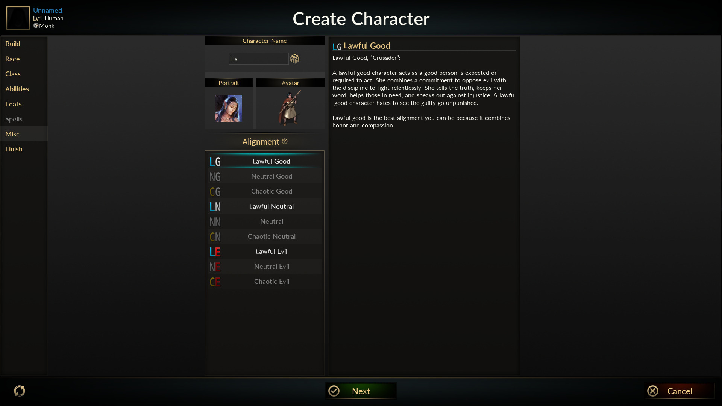Select Lawful Neutral alignment
This screenshot has height=406, width=722.
pos(265,206)
